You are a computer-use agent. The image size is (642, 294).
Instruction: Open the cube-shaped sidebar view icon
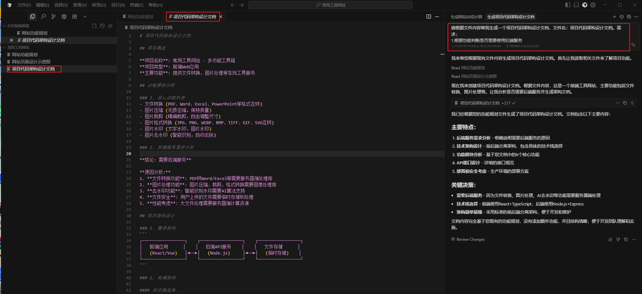coord(64,16)
